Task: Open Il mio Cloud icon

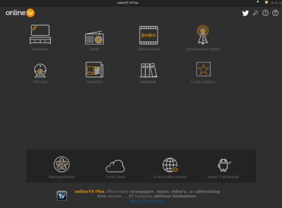Action: (x=115, y=166)
